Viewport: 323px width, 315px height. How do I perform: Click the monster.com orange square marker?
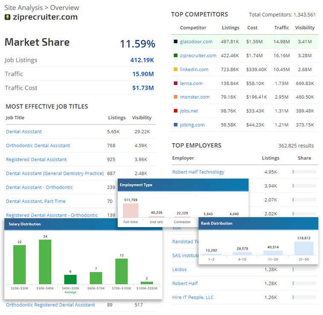[x=175, y=97]
